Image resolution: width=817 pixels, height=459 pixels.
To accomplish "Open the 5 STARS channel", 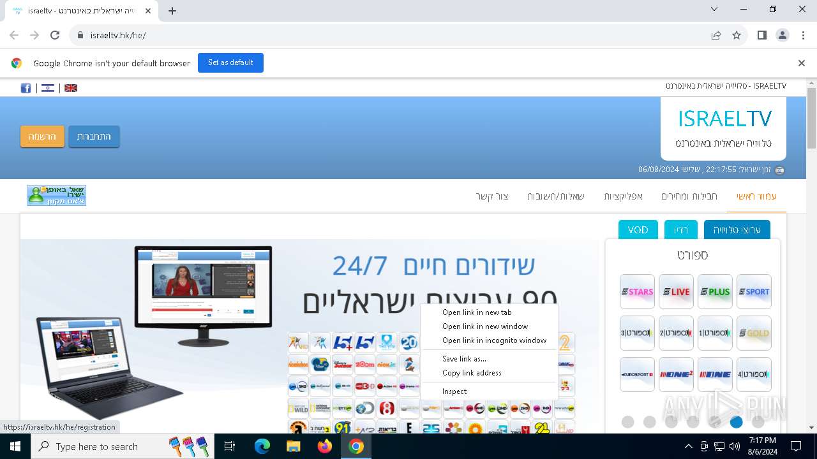I will [637, 292].
